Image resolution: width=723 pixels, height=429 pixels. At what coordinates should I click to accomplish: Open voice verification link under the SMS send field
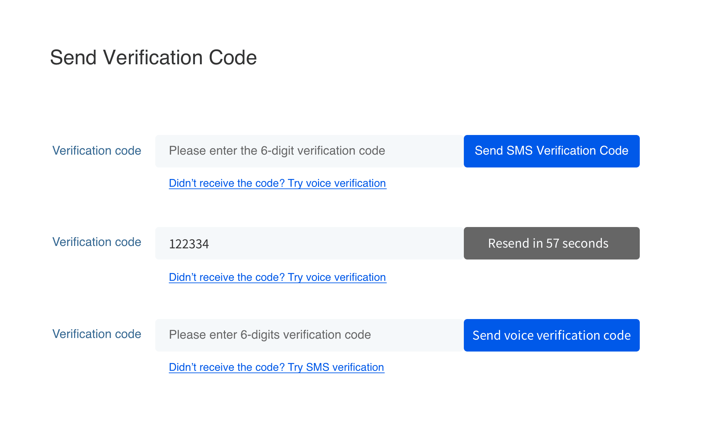click(277, 183)
